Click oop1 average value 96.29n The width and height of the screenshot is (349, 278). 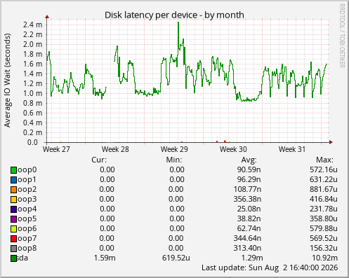click(x=249, y=179)
